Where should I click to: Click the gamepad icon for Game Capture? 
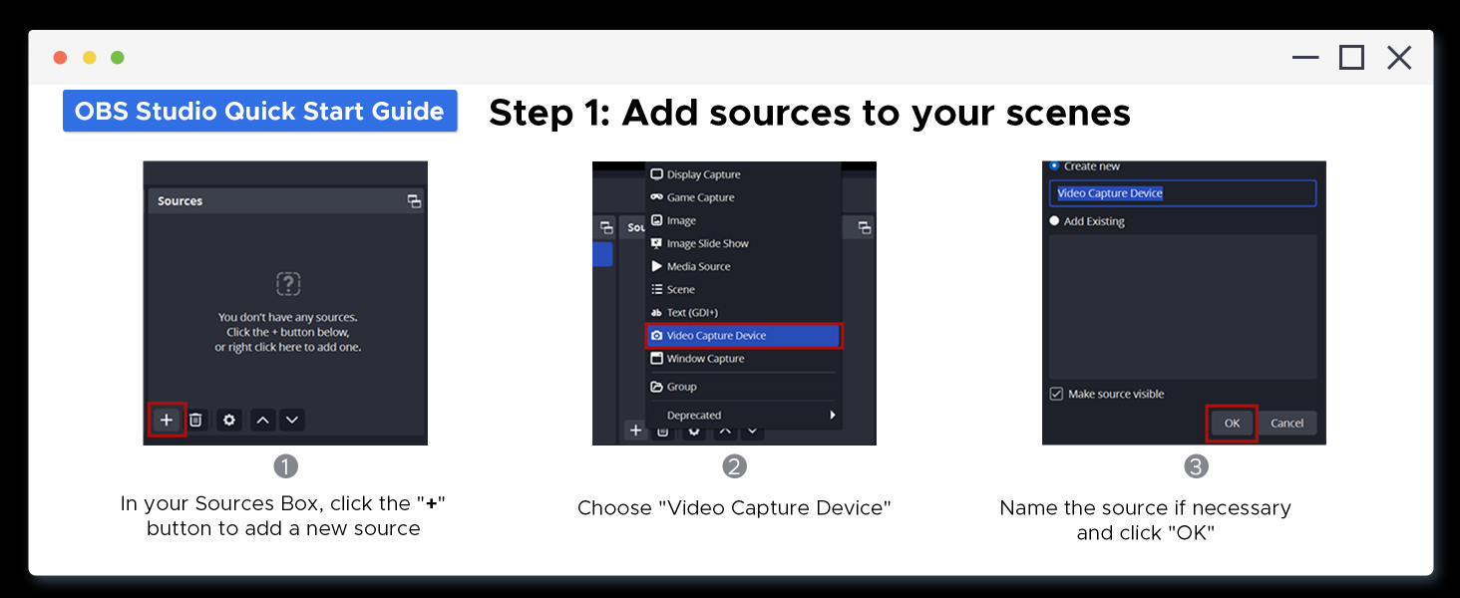(657, 197)
